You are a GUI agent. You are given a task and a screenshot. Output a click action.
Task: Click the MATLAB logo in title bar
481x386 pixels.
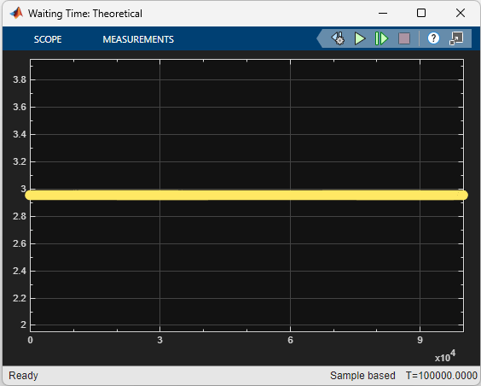16,13
